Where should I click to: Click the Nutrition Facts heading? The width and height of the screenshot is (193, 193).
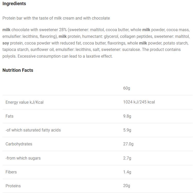(x=18, y=70)
